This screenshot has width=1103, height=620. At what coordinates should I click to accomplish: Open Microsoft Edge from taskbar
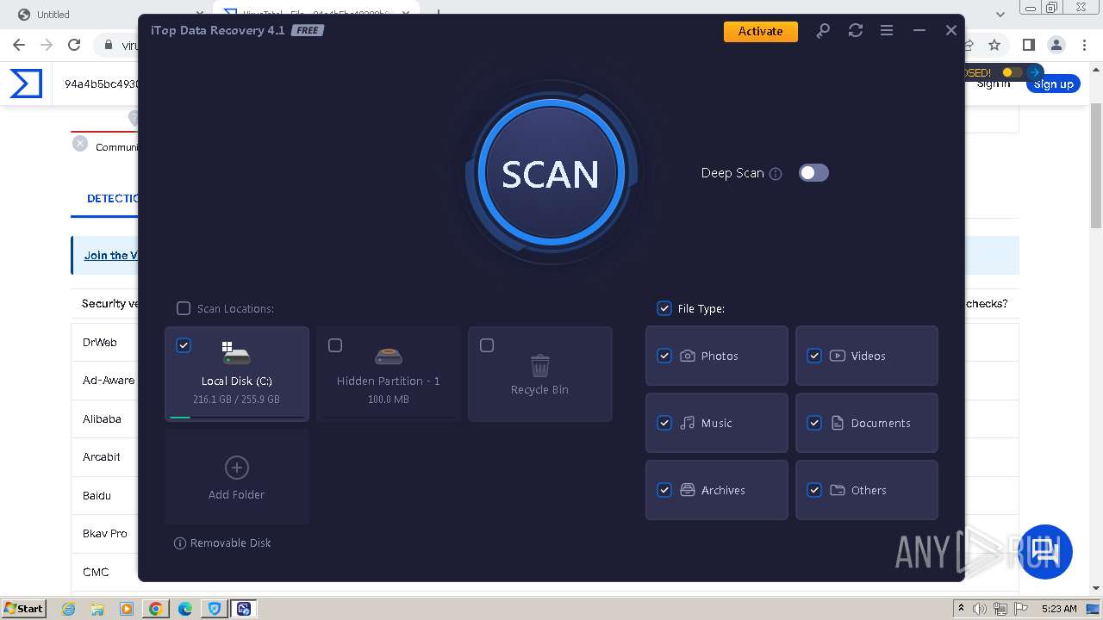(x=185, y=609)
